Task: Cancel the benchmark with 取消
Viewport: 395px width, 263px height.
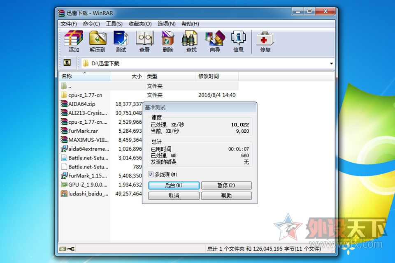Action: [x=174, y=196]
